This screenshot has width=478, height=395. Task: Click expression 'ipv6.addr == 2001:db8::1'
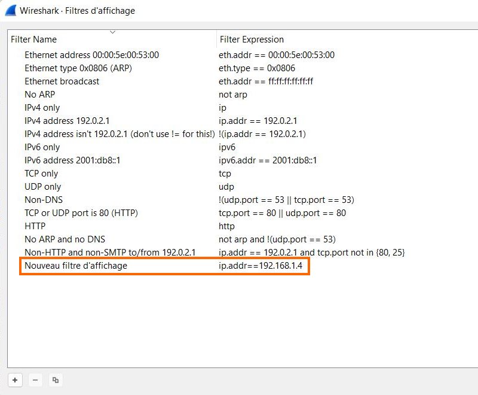point(268,160)
